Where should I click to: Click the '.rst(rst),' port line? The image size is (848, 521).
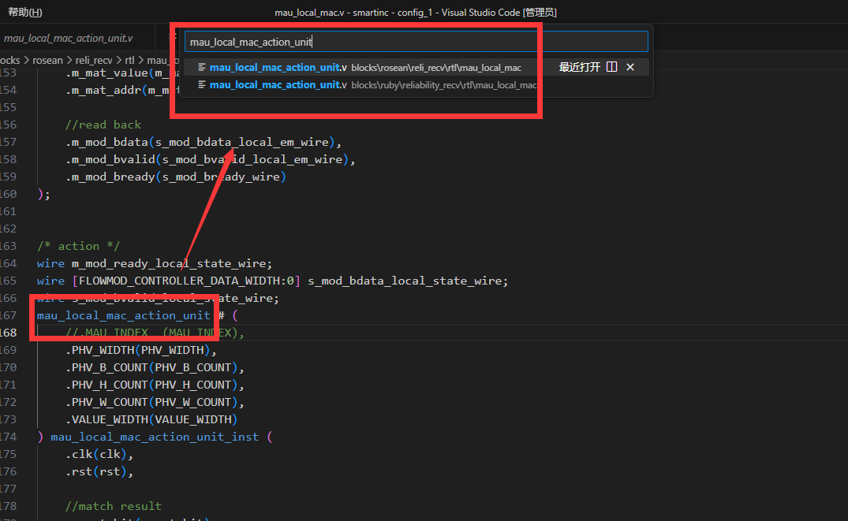pyautogui.click(x=99, y=471)
